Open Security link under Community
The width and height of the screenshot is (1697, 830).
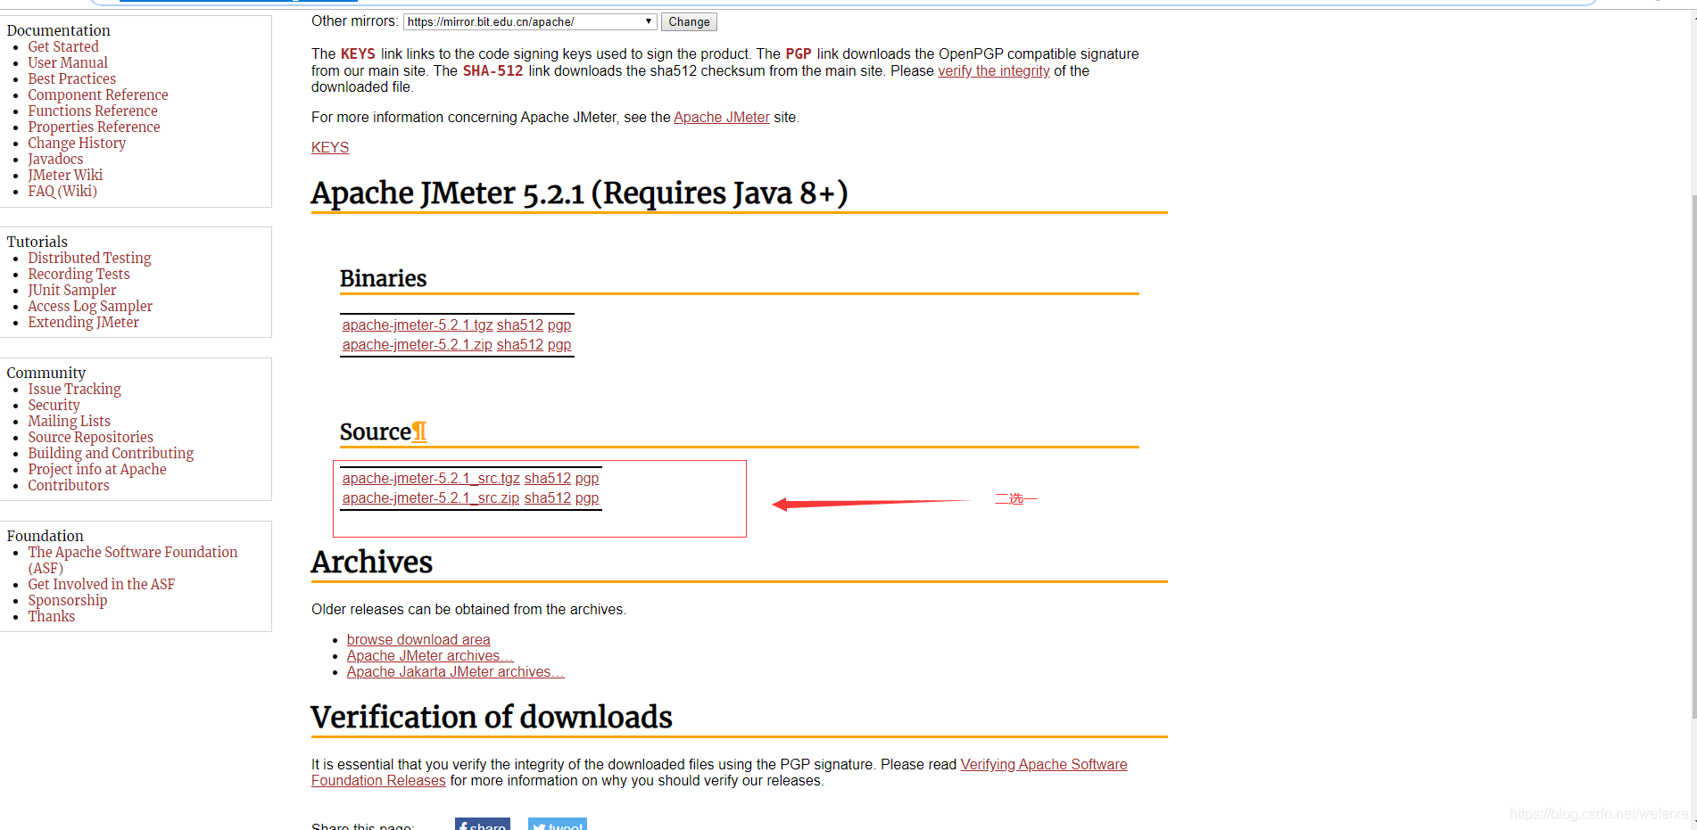point(54,405)
